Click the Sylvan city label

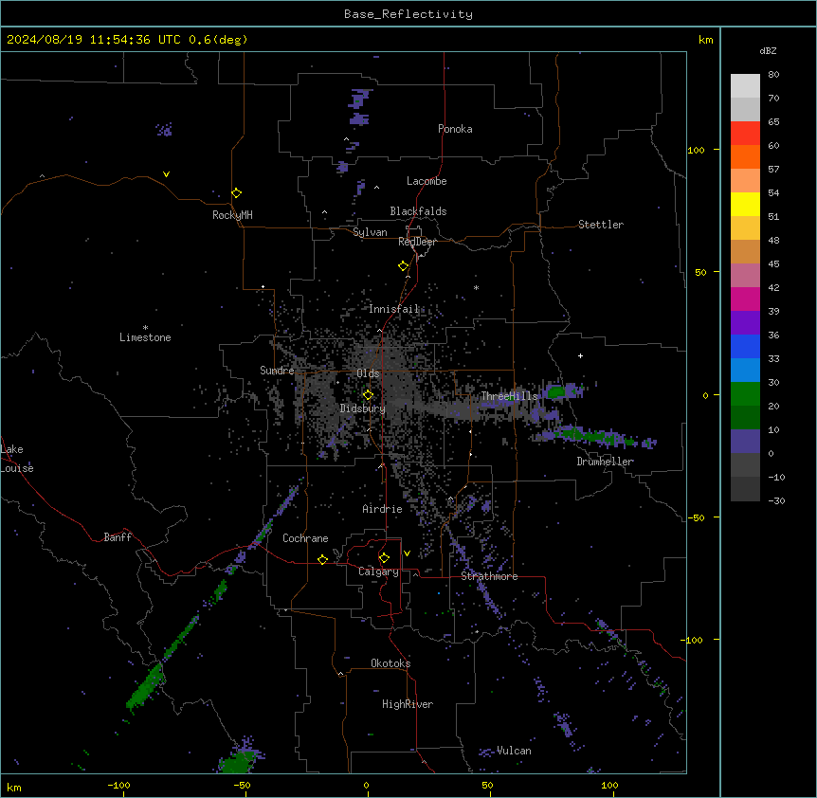coord(370,232)
